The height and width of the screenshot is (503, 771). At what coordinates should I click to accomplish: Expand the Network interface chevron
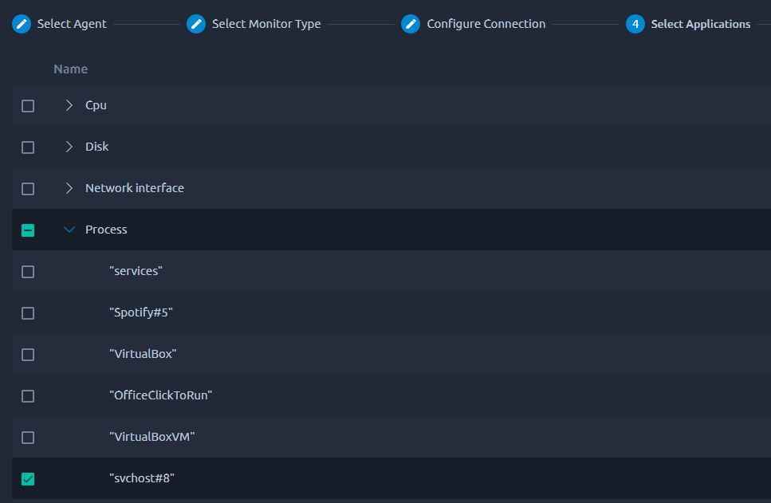click(x=69, y=188)
